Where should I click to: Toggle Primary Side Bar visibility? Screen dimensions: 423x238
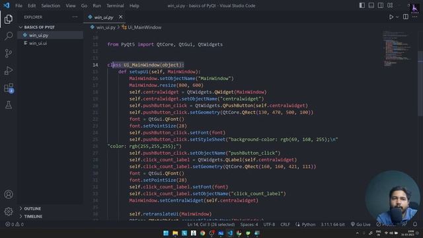[362, 5]
